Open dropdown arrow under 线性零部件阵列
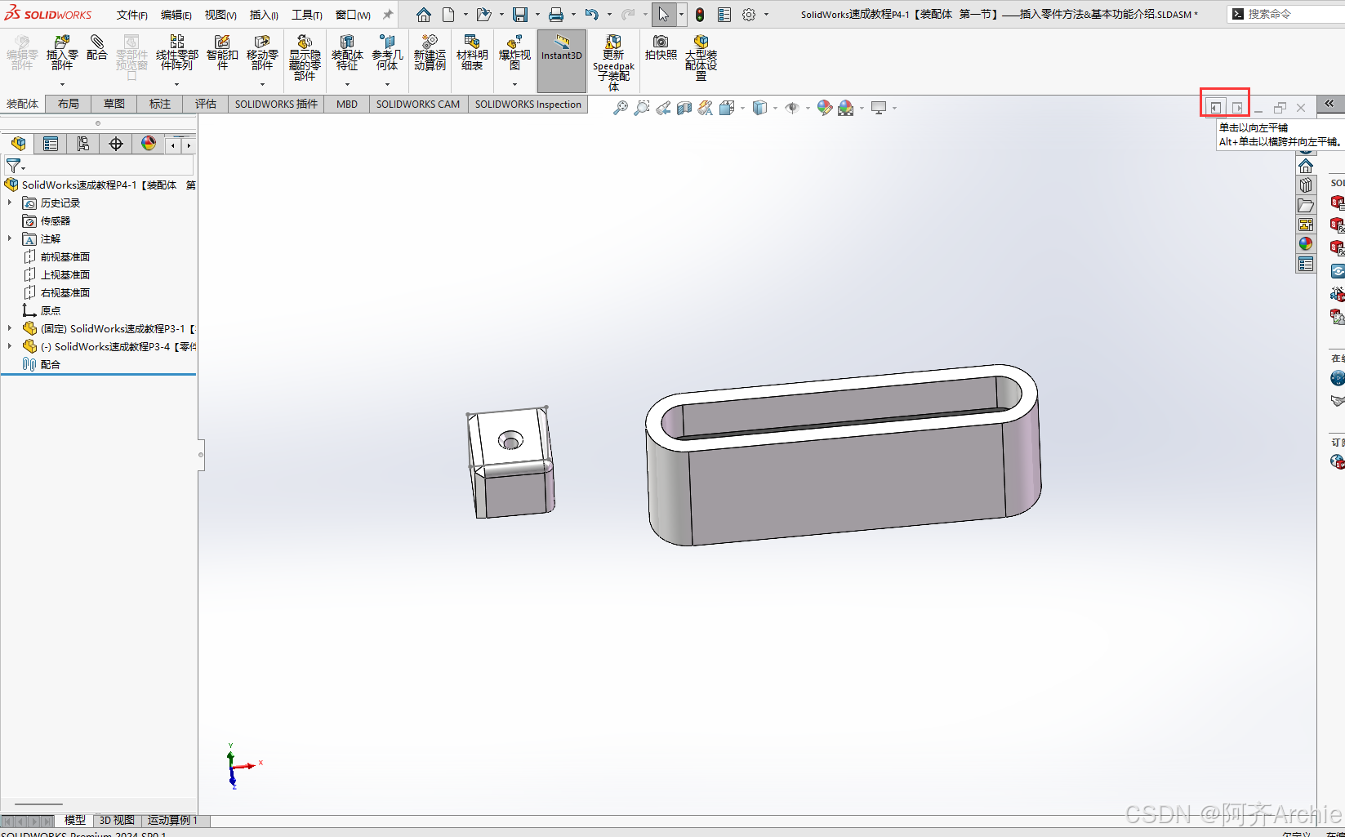The width and height of the screenshot is (1345, 837). click(x=176, y=84)
